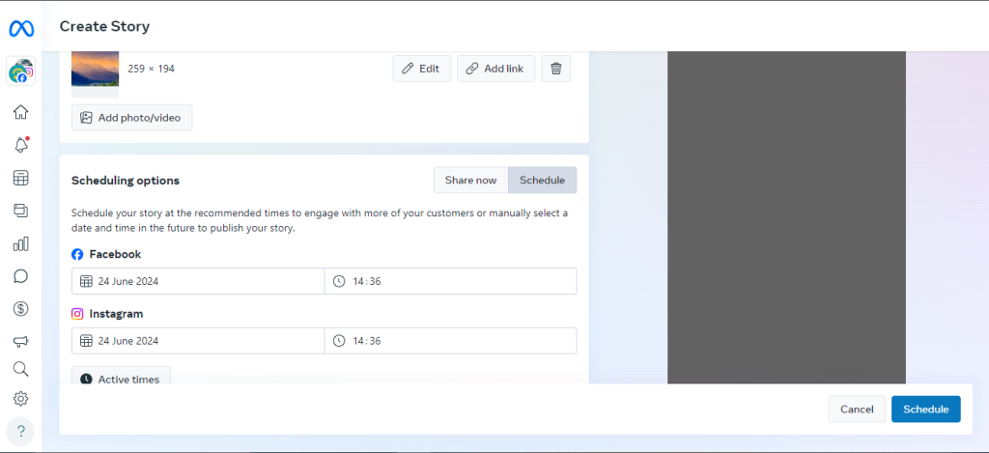Click the Facebook calendar icon
Screen dimensions: 989x453
coord(86,281)
